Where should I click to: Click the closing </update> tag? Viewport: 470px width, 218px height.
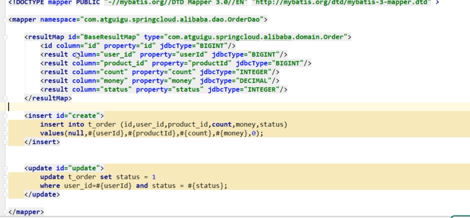pos(42,195)
